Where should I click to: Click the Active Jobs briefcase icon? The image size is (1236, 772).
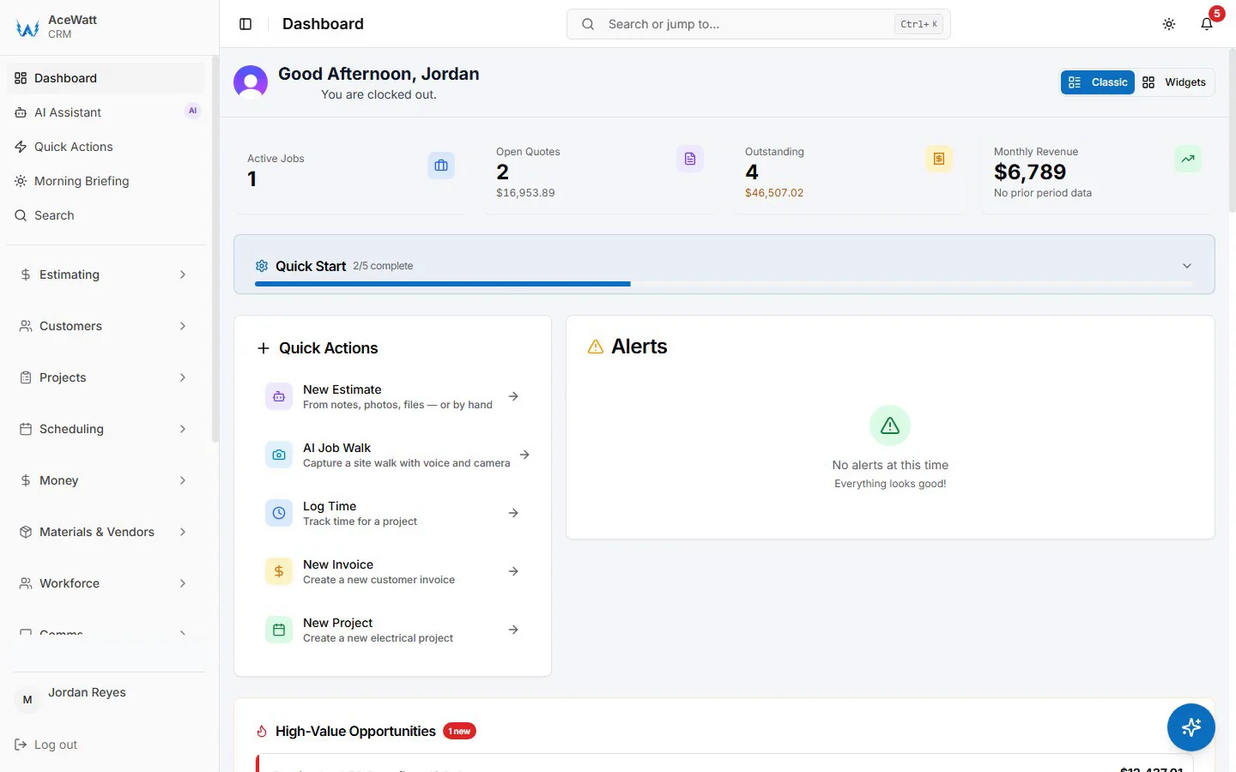click(x=441, y=166)
